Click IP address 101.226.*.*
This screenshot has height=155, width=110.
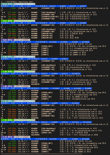click(23, 69)
